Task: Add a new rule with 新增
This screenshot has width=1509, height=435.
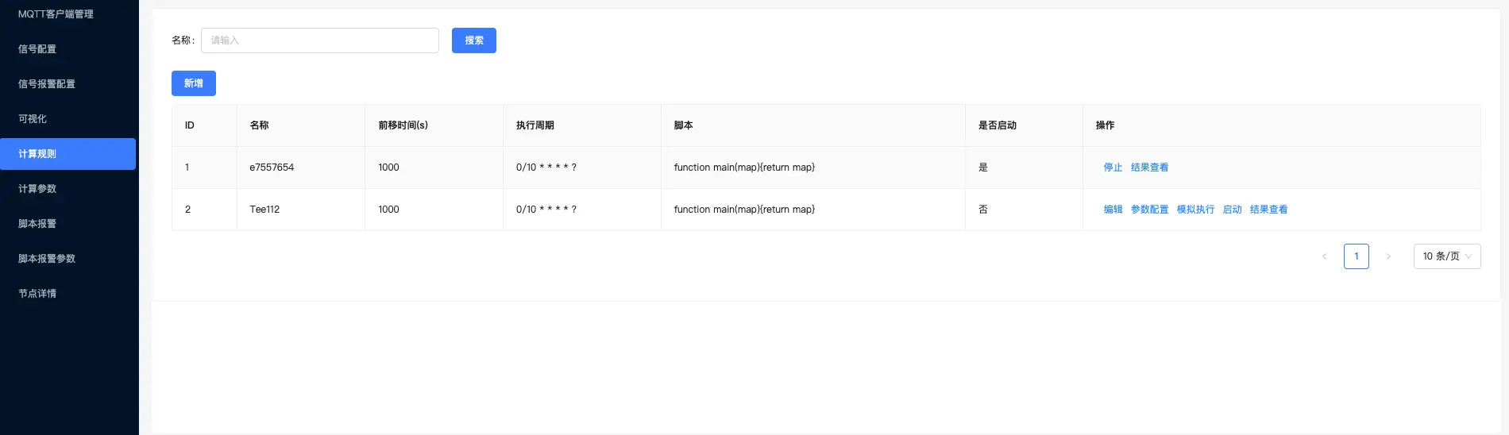Action: point(194,83)
